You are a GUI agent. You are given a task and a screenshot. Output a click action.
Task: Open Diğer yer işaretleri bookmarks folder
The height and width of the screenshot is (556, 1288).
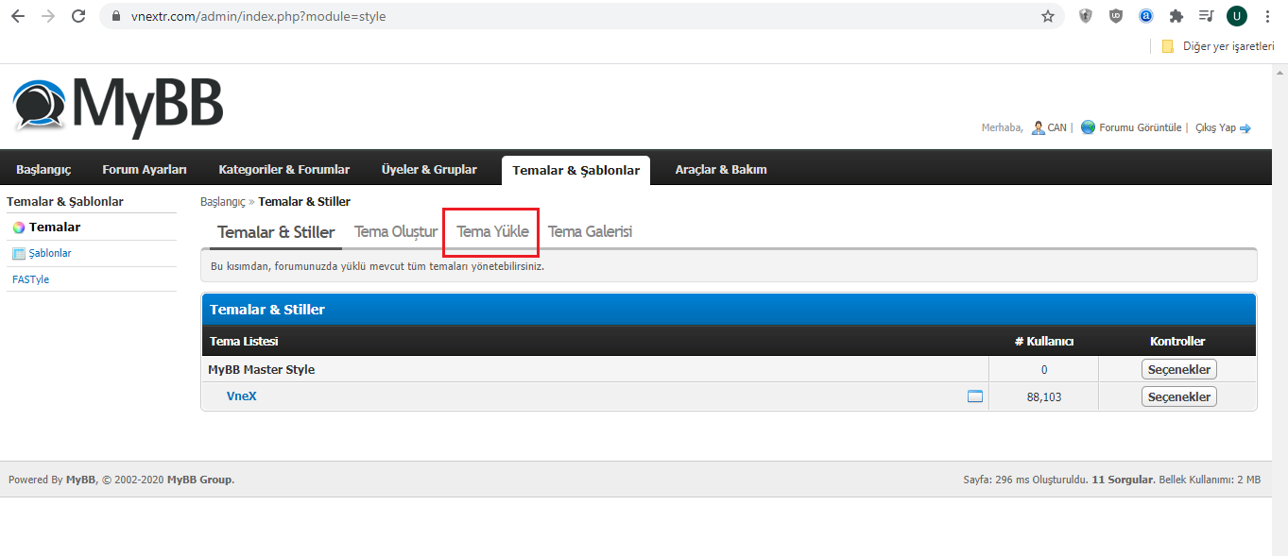coord(1218,45)
